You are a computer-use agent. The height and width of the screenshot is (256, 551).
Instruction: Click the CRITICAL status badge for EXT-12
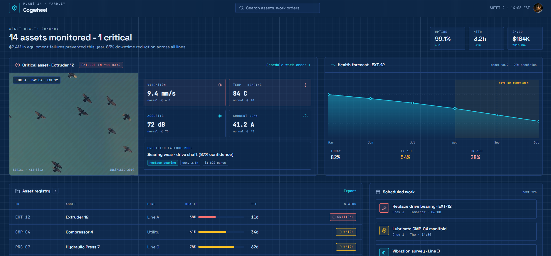(343, 217)
